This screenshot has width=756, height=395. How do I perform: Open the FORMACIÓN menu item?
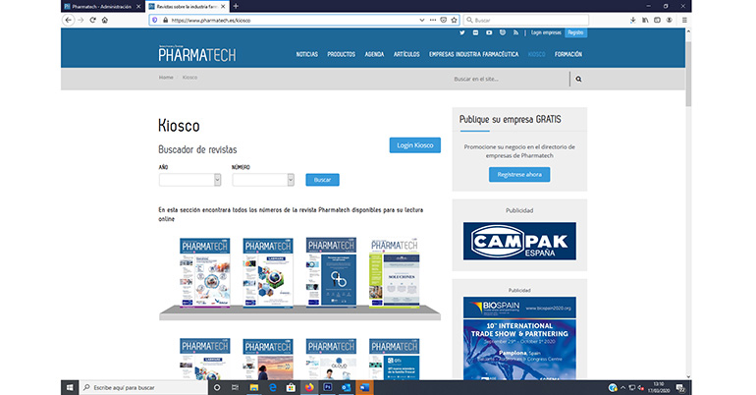click(568, 54)
